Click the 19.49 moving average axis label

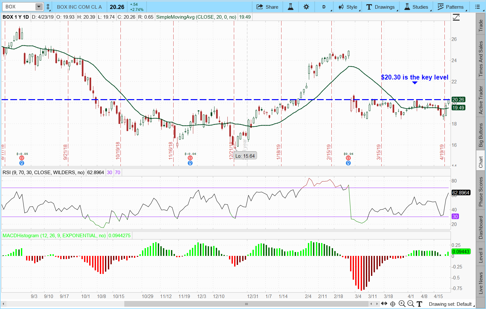pyautogui.click(x=458, y=108)
